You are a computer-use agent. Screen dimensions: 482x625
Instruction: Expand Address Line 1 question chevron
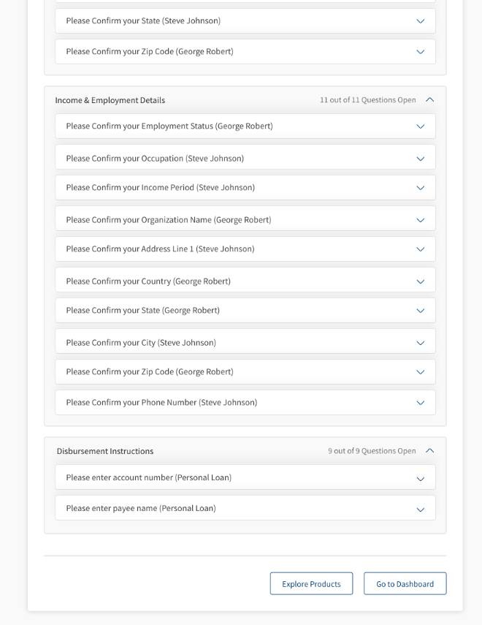420,249
